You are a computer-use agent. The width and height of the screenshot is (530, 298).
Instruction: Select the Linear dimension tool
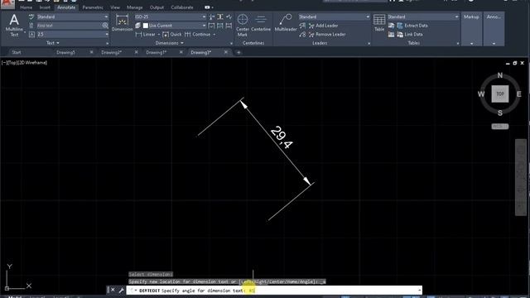click(x=146, y=34)
